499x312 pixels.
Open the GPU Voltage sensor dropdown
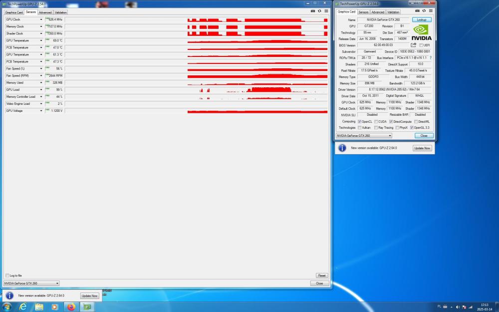[x=41, y=110]
